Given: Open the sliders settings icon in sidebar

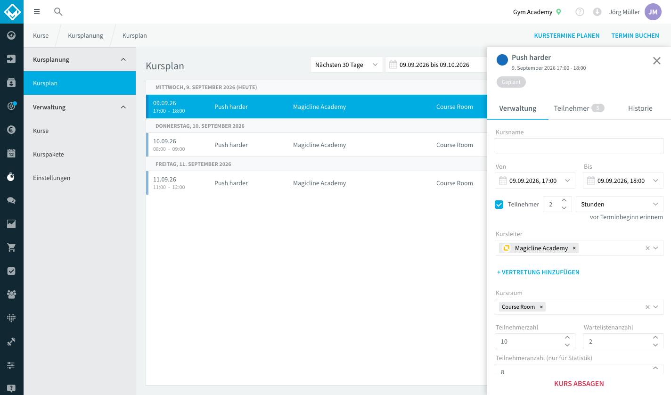Looking at the screenshot, I should point(12,365).
